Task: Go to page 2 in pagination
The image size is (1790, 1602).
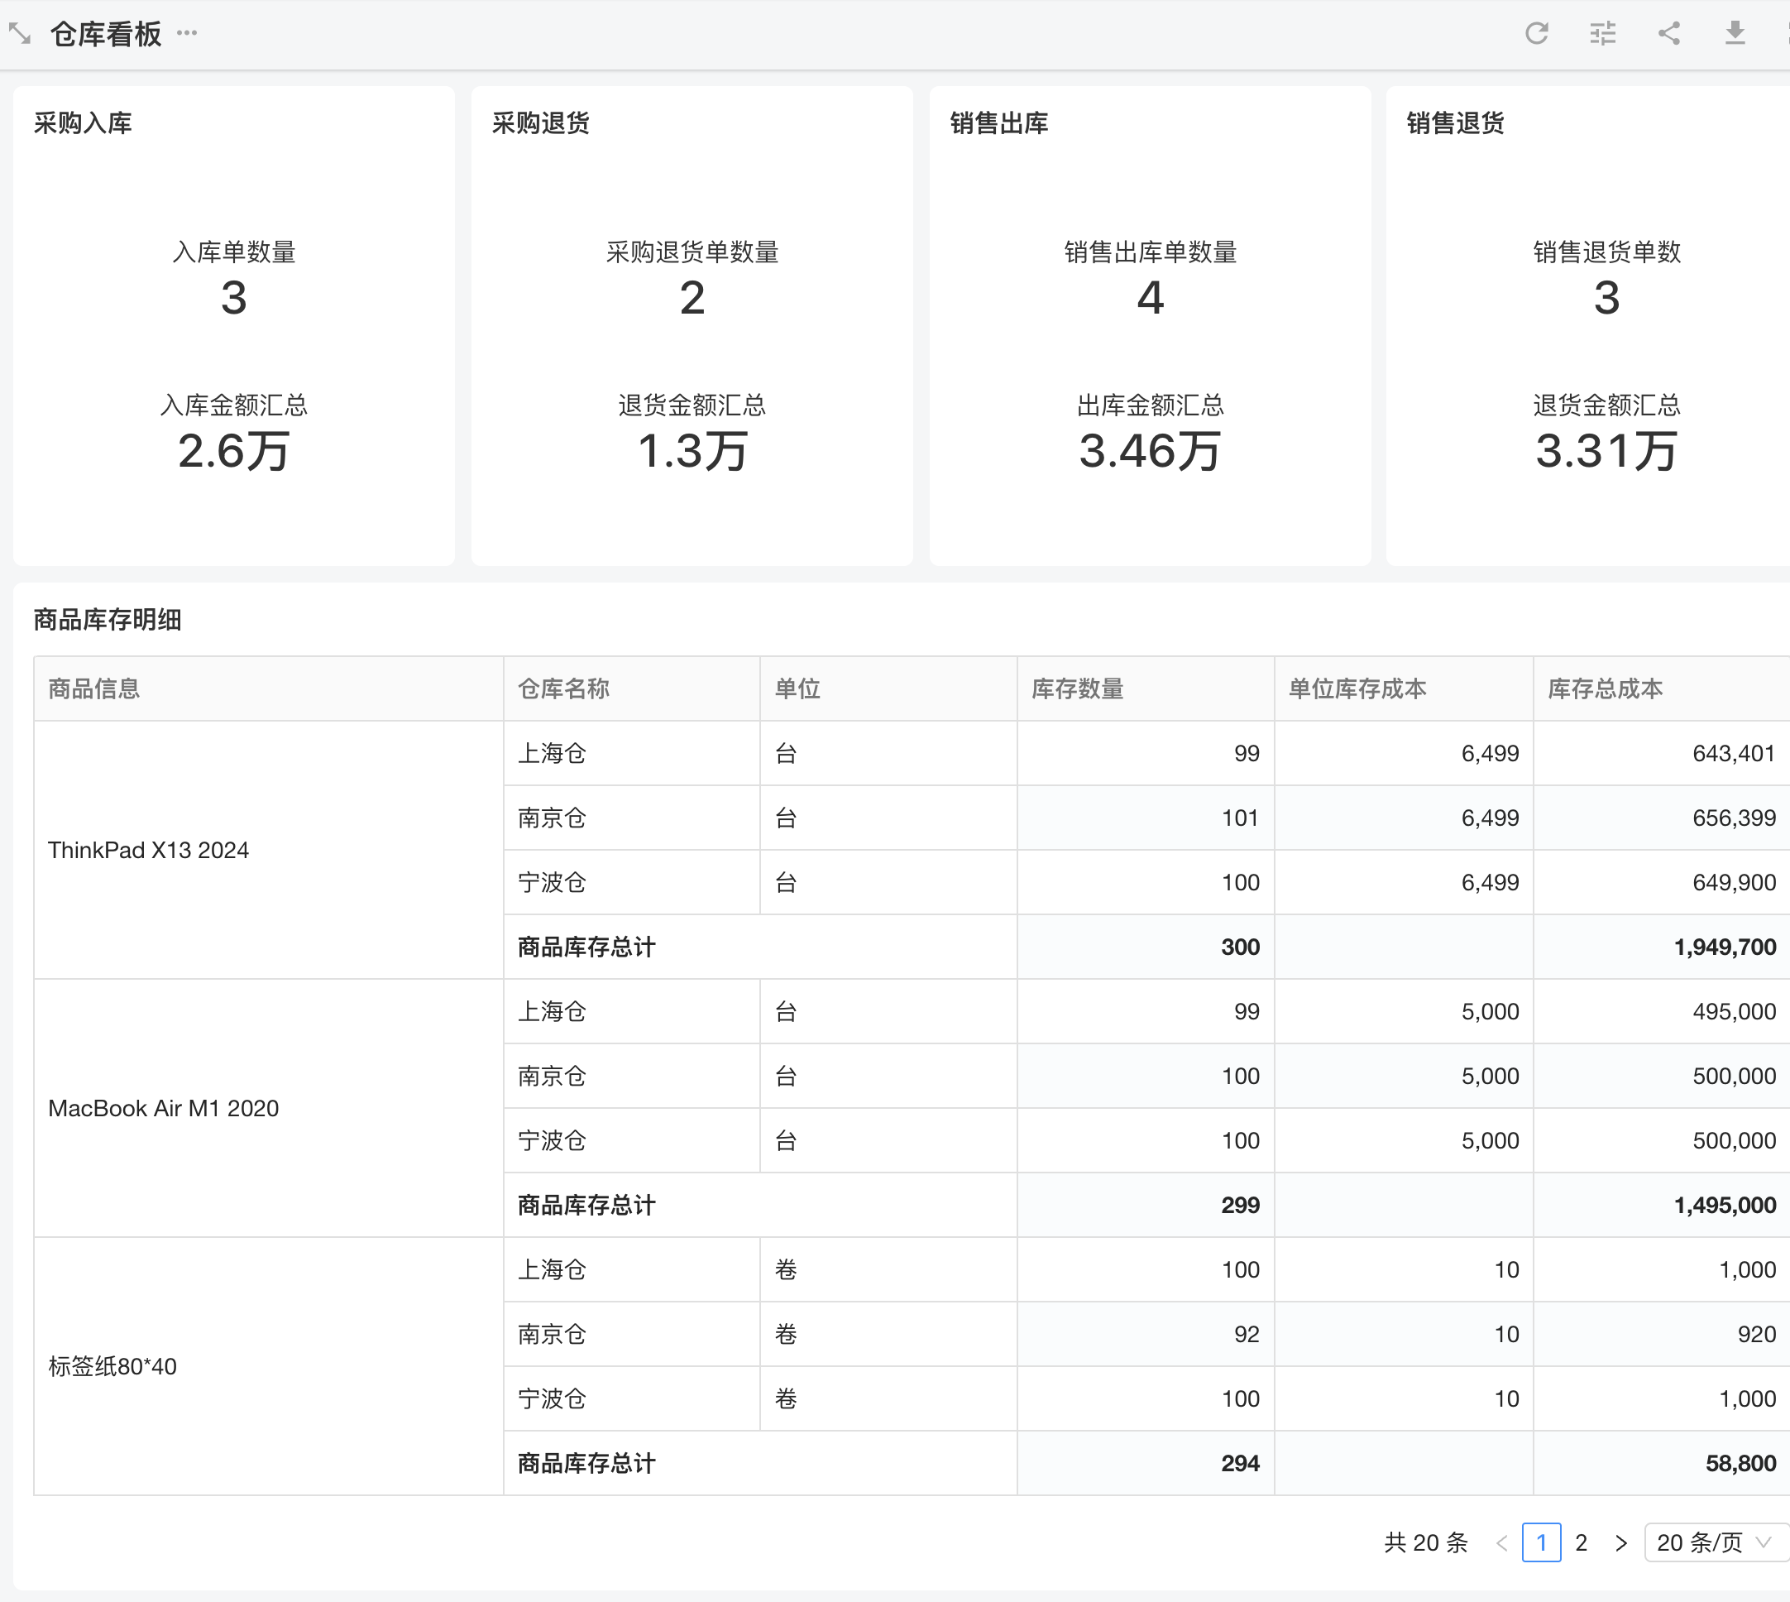Action: pyautogui.click(x=1582, y=1543)
